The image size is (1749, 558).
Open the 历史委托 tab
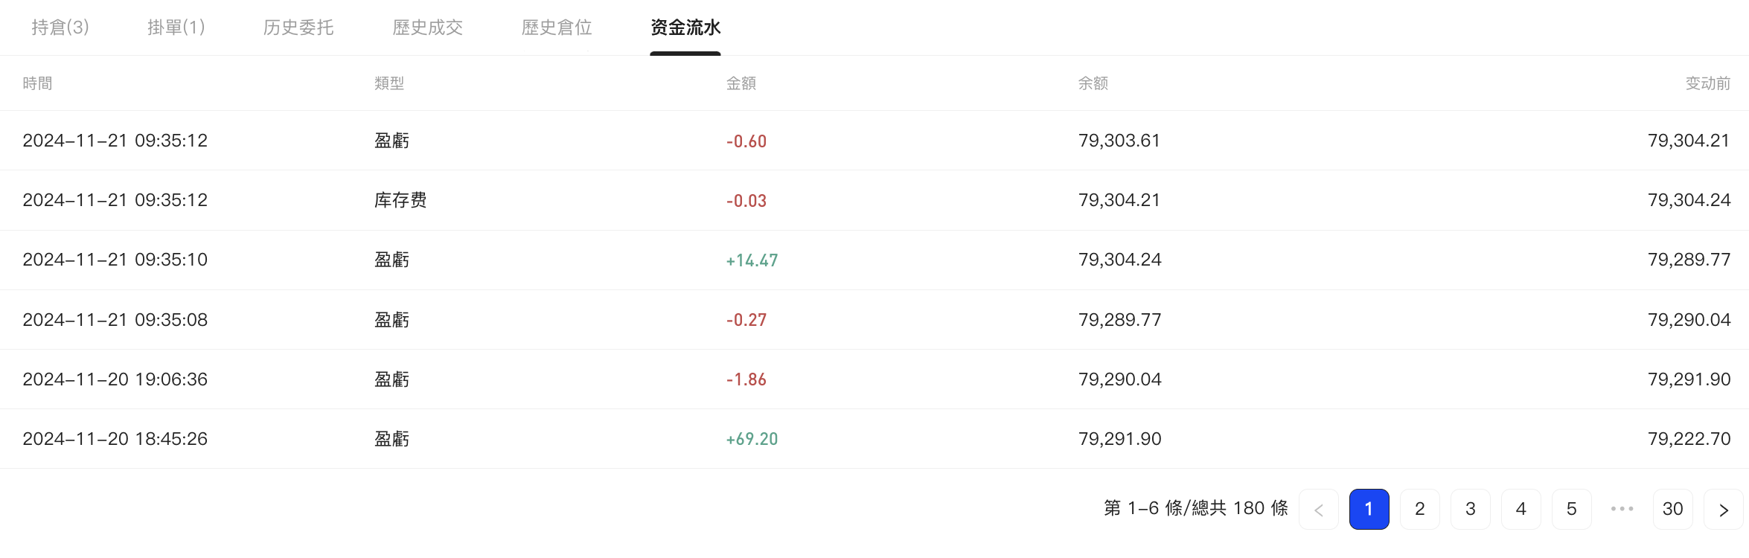coord(298,28)
